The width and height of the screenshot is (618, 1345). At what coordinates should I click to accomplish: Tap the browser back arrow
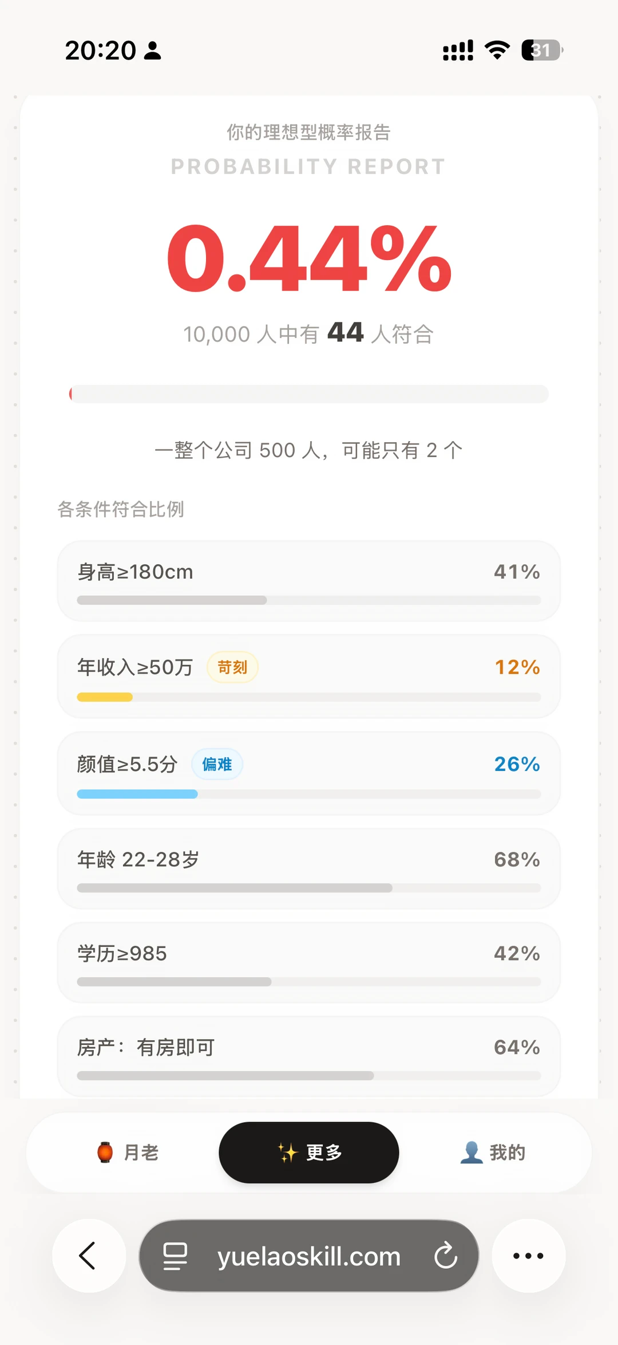(88, 1256)
